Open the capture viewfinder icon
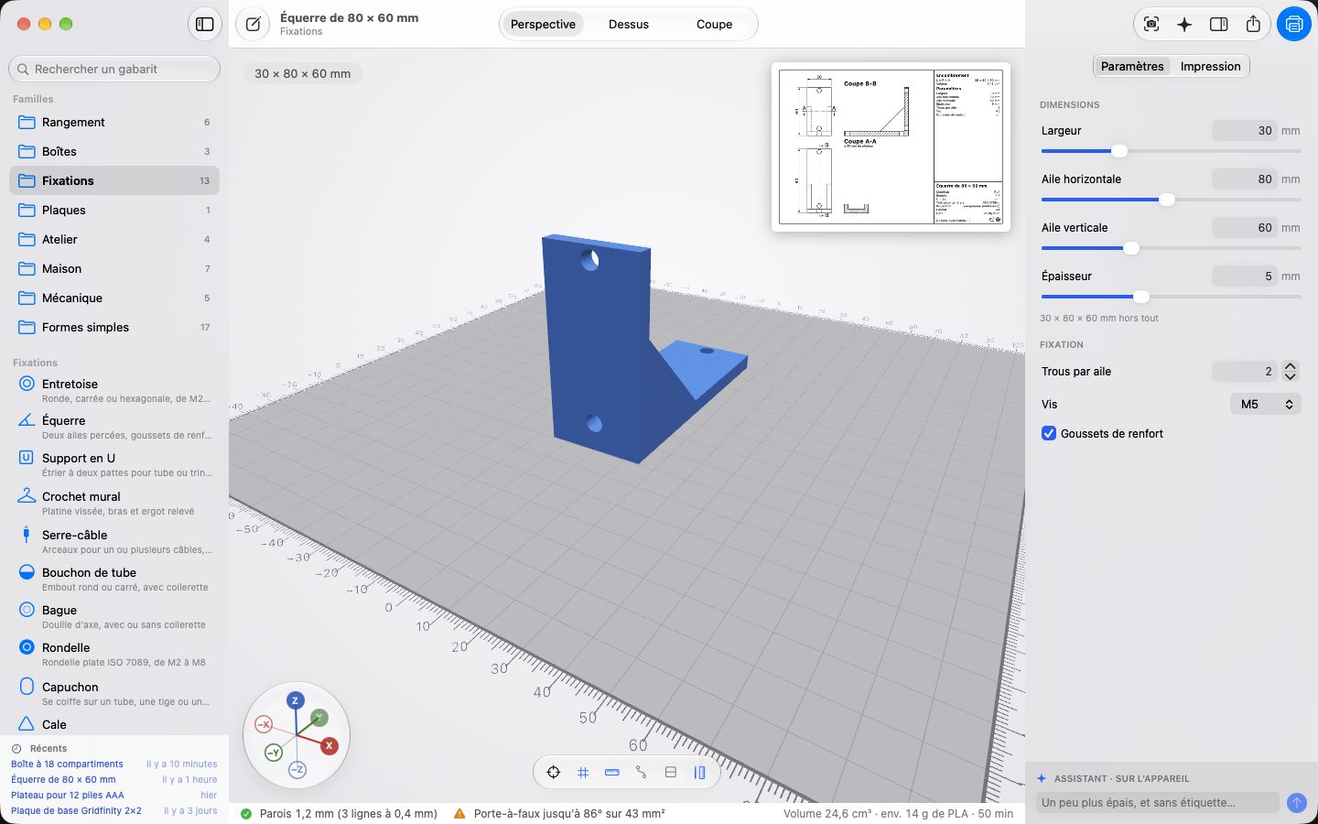Screen dimensions: 1318x824 pyautogui.click(x=1151, y=25)
